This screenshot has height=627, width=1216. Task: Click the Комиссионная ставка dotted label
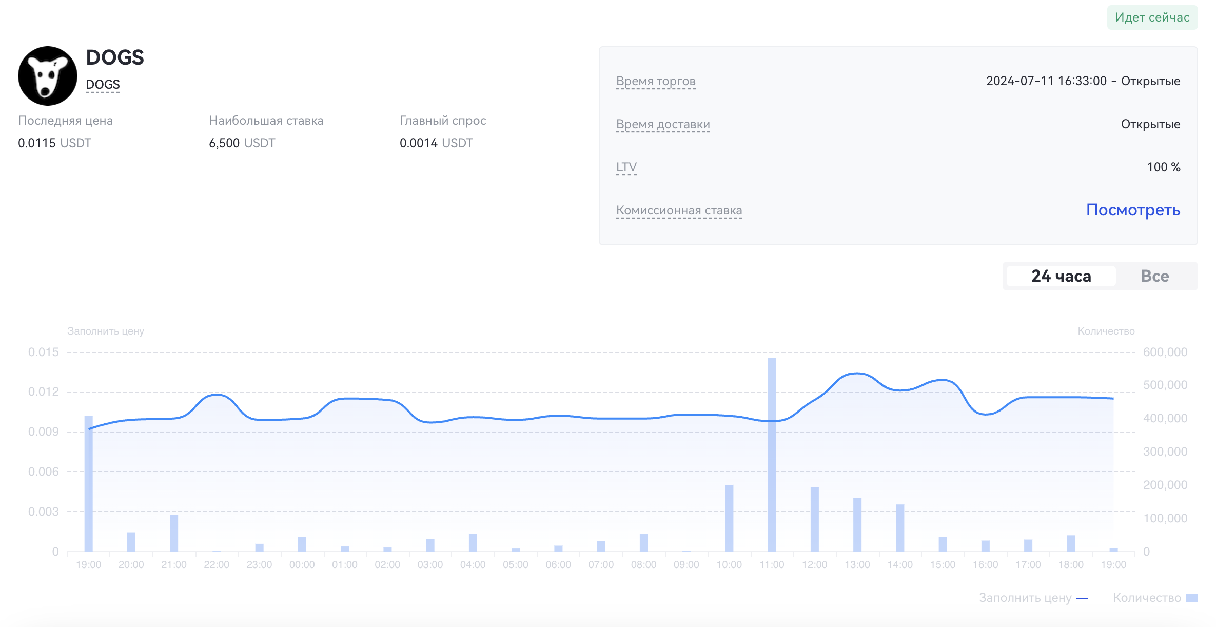679,210
